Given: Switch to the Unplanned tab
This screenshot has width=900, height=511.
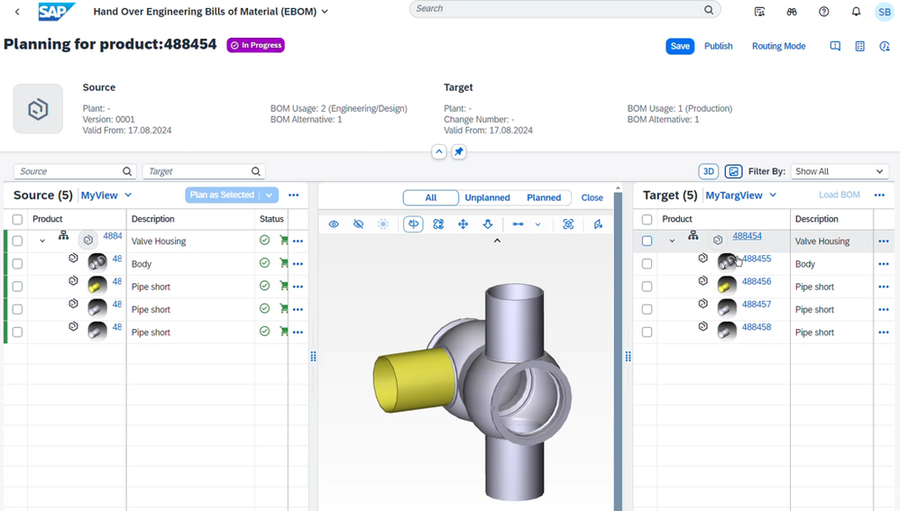Looking at the screenshot, I should coord(487,198).
